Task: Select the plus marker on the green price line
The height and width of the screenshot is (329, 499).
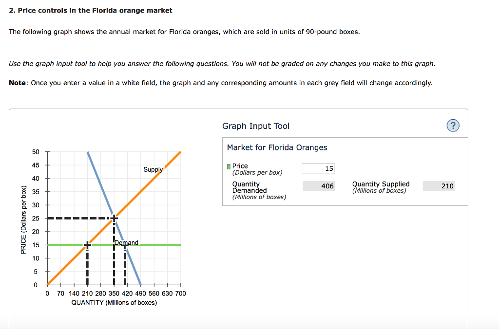Action: click(87, 245)
